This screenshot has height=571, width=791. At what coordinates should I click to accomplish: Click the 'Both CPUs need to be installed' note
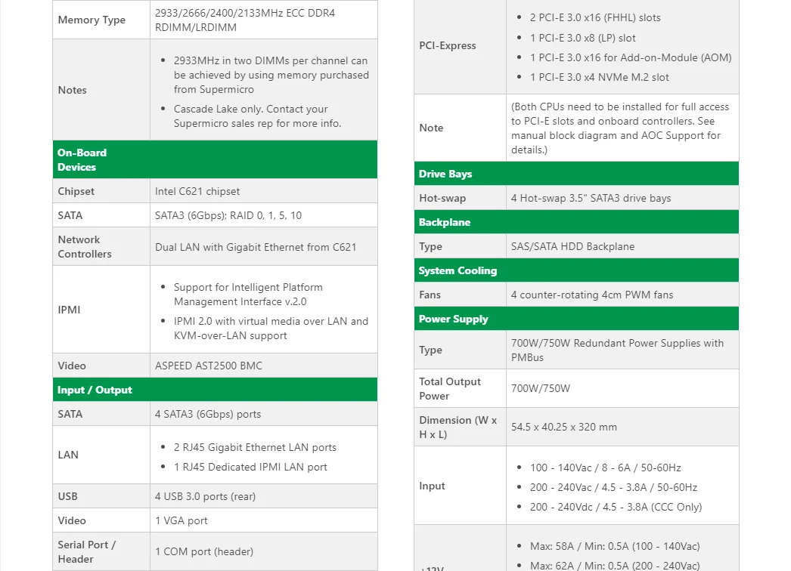(x=620, y=128)
